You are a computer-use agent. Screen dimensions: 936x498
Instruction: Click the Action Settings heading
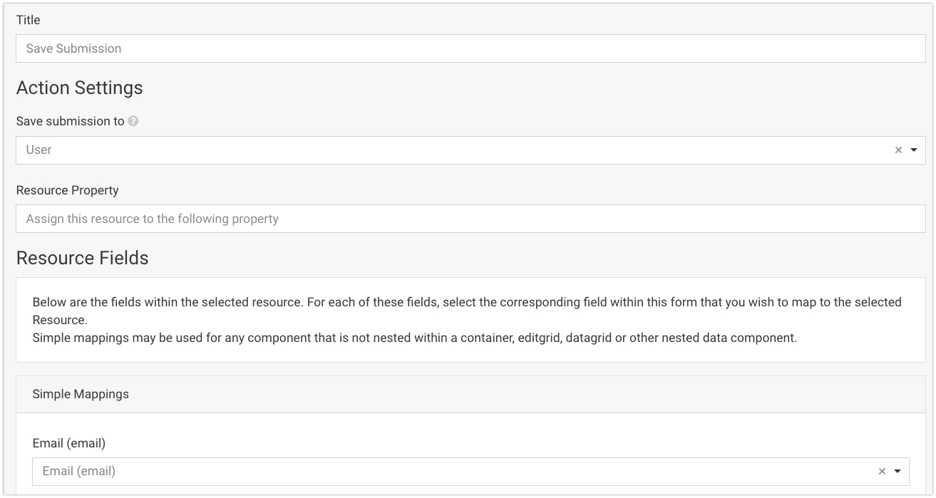coord(79,88)
